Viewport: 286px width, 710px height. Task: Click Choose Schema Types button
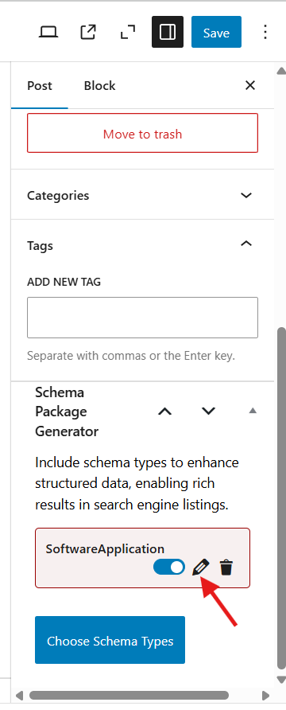coord(110,640)
